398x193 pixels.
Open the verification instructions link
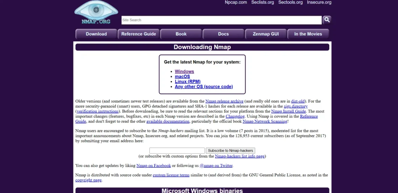[98, 111]
